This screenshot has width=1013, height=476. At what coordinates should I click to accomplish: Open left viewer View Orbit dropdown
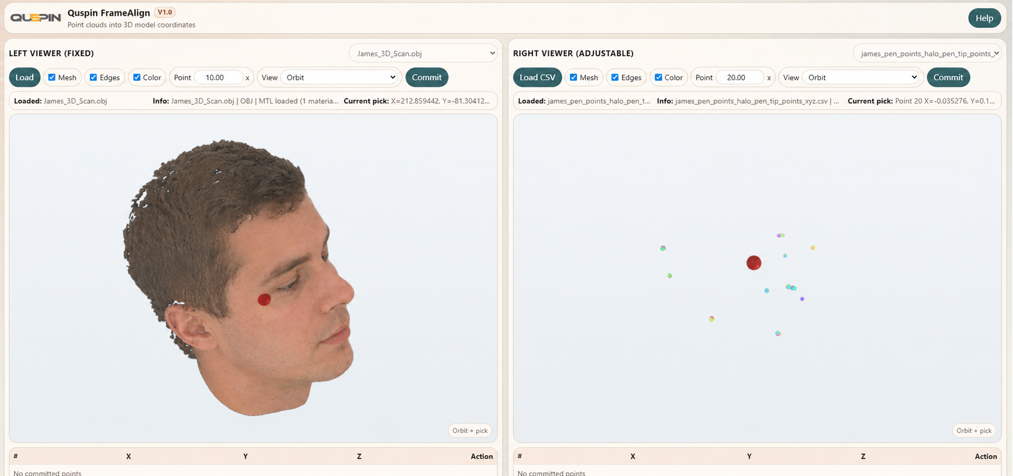point(340,77)
